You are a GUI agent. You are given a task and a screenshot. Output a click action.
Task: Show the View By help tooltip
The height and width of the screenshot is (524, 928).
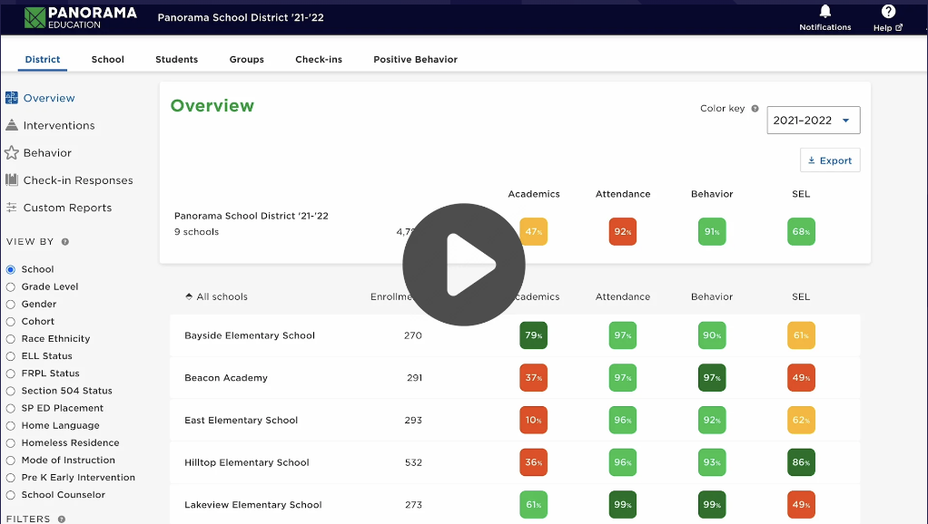point(65,242)
